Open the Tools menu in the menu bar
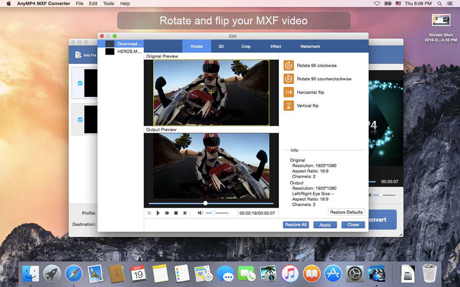460x287 pixels. (x=108, y=3)
